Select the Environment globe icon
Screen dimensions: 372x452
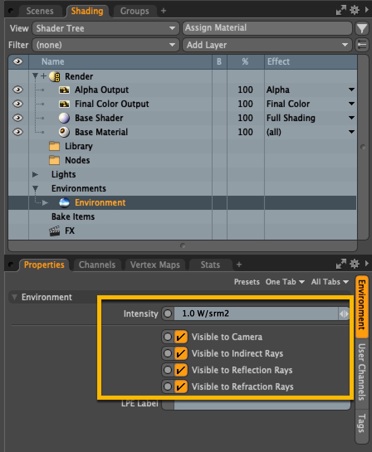coord(64,203)
